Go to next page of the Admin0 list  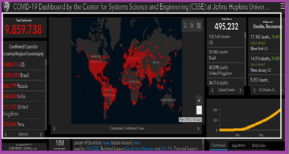[41, 135]
